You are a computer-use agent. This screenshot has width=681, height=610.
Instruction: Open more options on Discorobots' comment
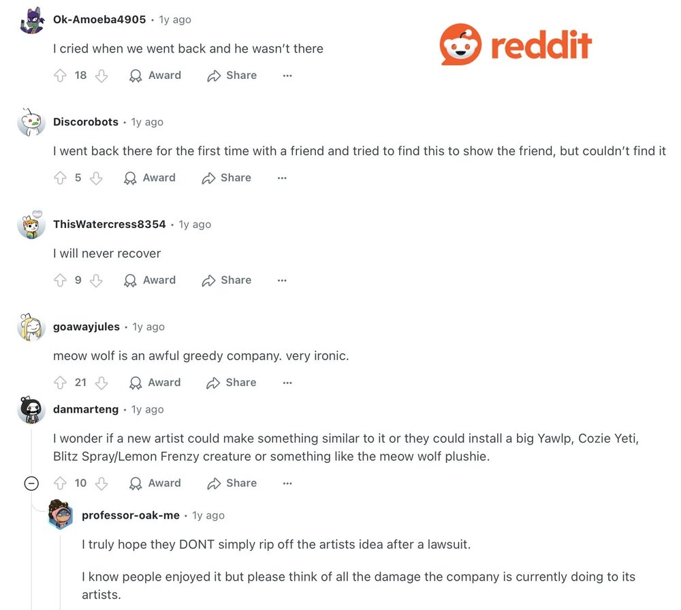[282, 178]
